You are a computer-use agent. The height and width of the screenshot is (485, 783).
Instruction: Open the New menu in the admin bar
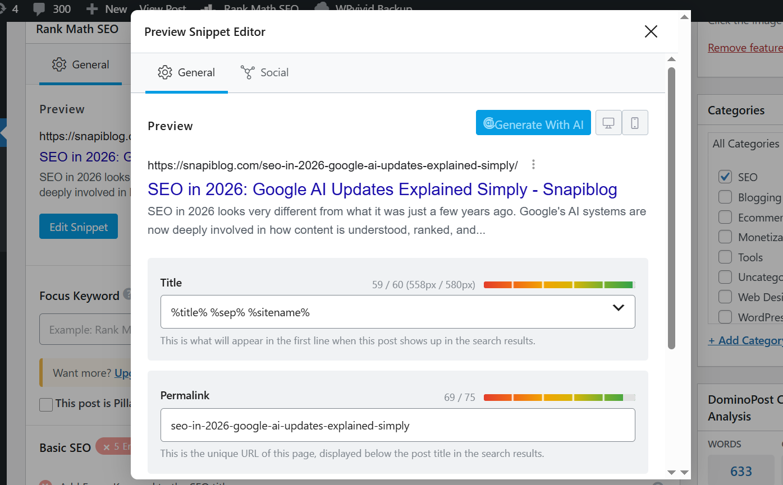[106, 8]
